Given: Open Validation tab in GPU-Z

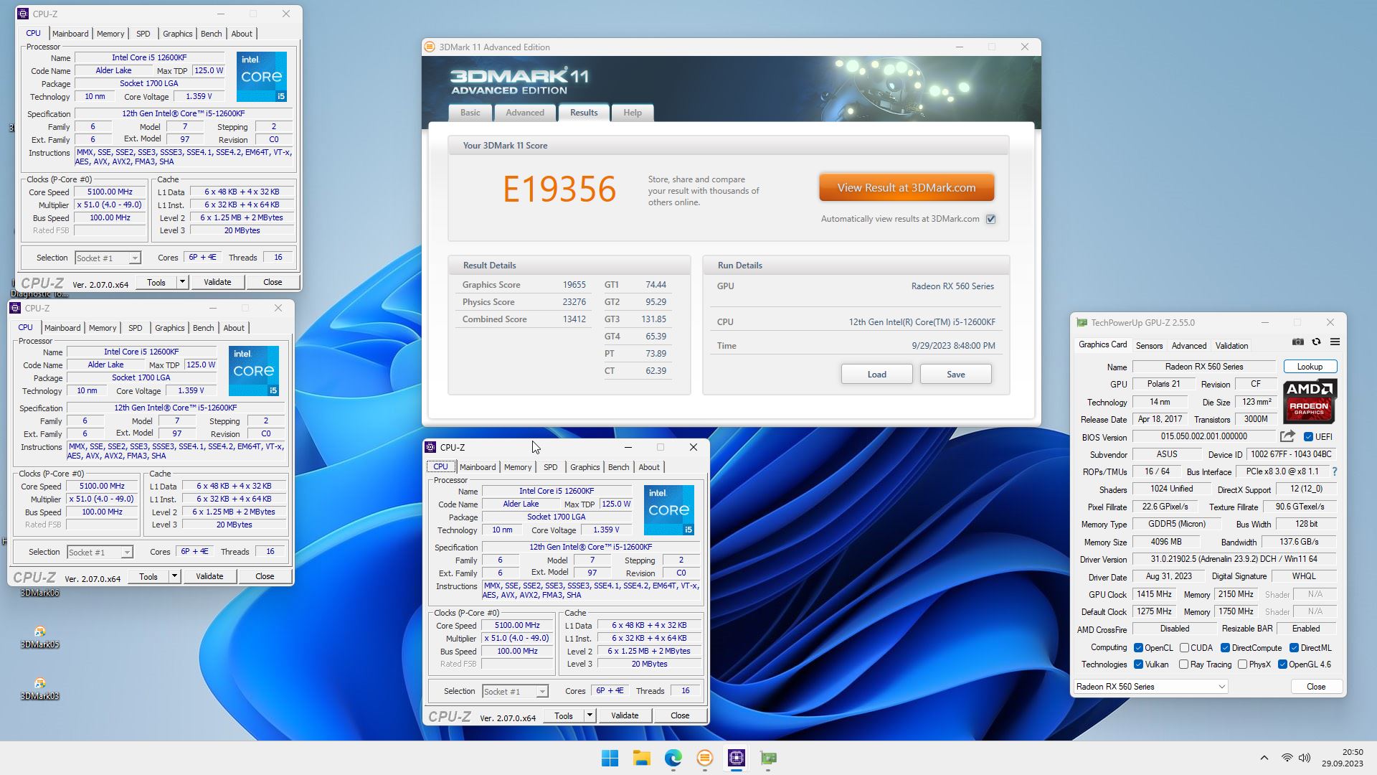Looking at the screenshot, I should pos(1231,346).
